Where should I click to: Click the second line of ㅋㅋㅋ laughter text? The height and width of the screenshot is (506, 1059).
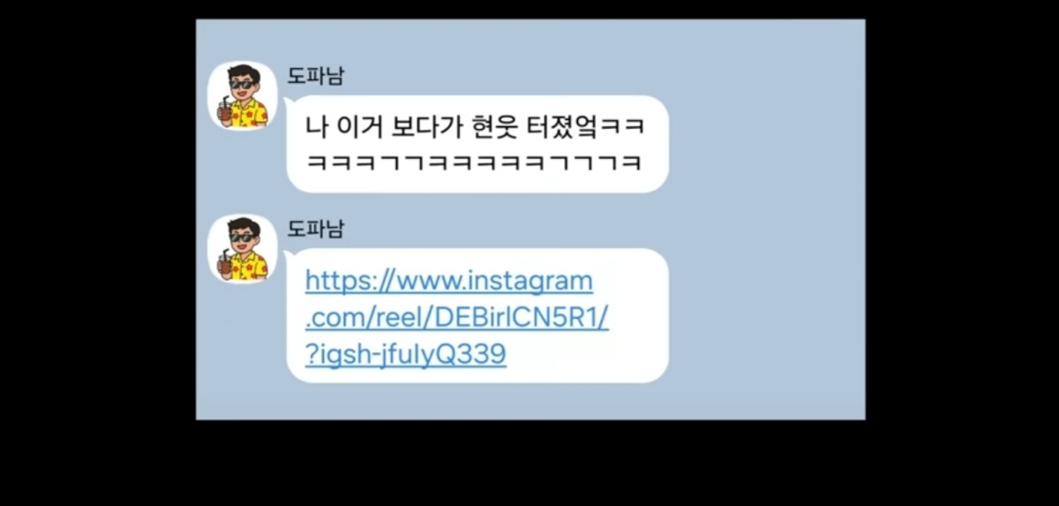[473, 163]
